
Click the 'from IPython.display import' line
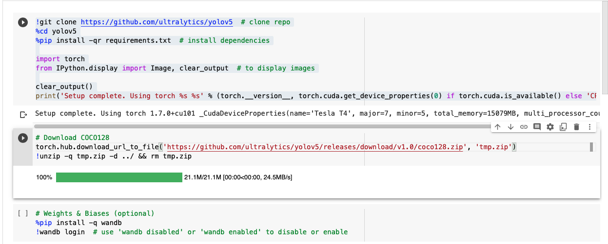pyautogui.click(x=175, y=69)
